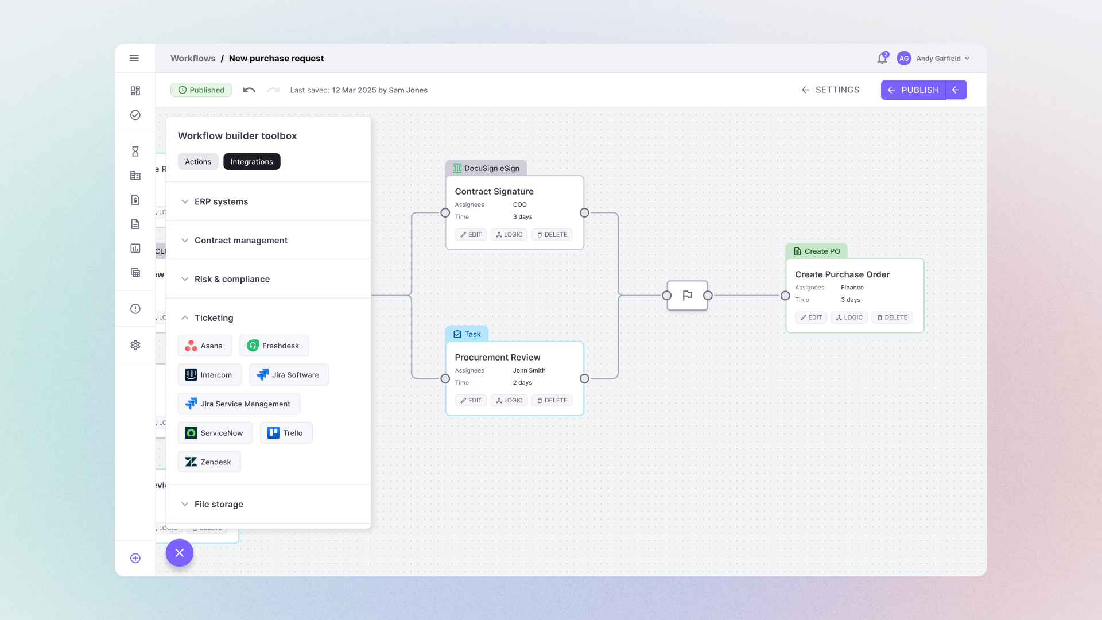Open the hourglass sidebar icon

pos(135,152)
